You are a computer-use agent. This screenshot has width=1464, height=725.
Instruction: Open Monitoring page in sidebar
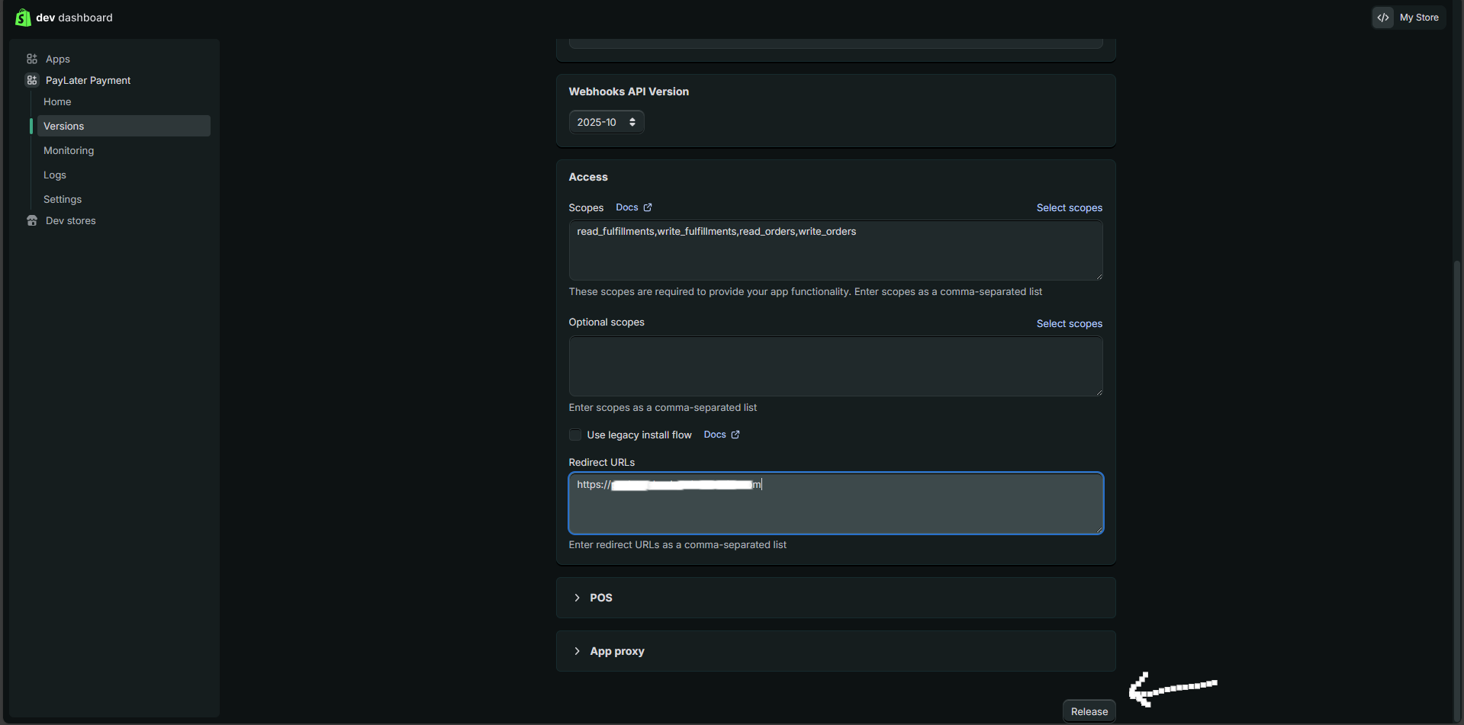point(69,150)
